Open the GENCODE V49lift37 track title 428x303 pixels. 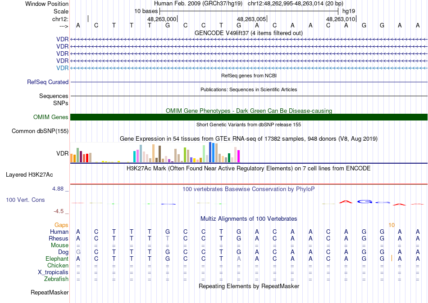coord(249,33)
